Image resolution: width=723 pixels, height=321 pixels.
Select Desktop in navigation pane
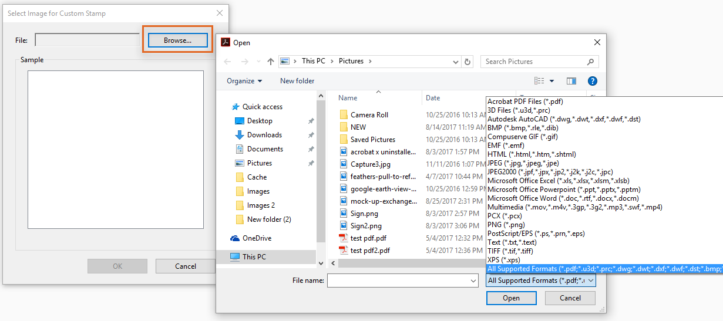click(260, 121)
